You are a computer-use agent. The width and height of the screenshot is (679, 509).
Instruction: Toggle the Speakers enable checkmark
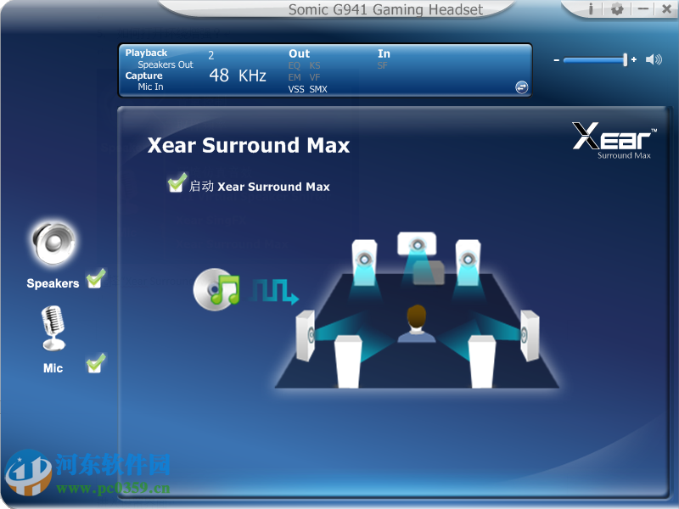(96, 278)
